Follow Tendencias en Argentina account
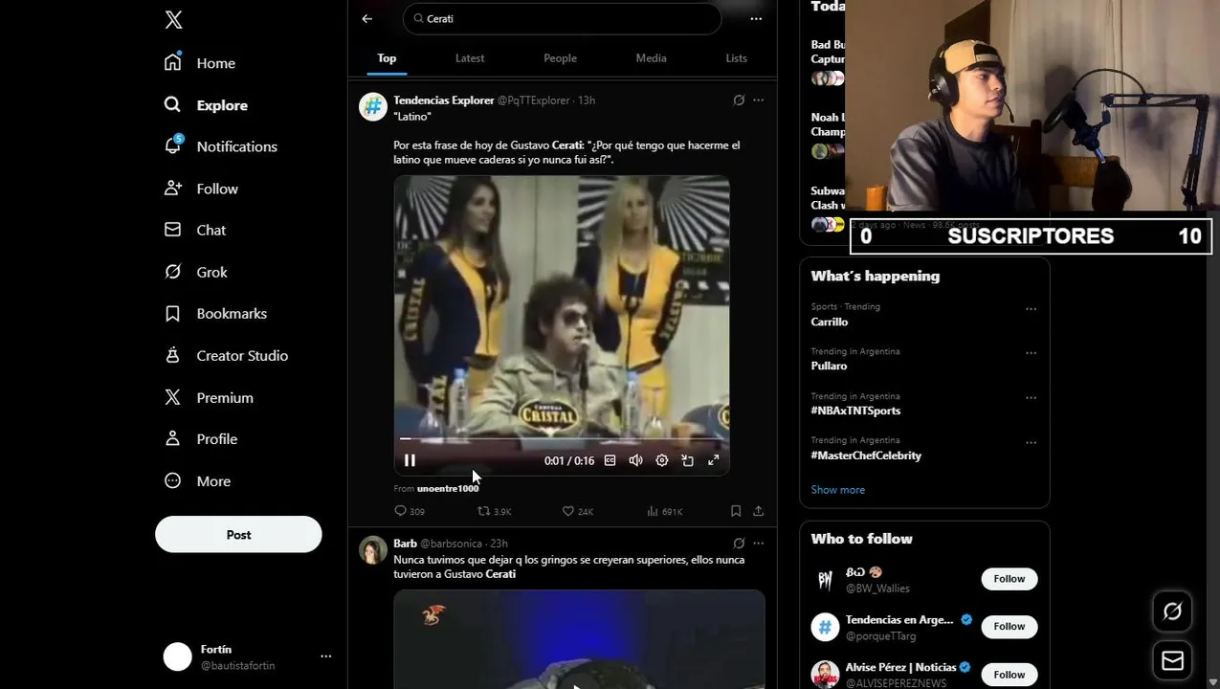The image size is (1220, 689). 1009,626
